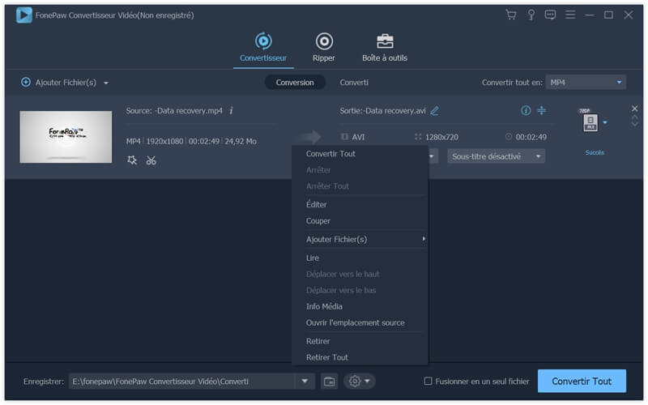This screenshot has height=405, width=648.
Task: Select the Converti tab
Action: point(354,83)
